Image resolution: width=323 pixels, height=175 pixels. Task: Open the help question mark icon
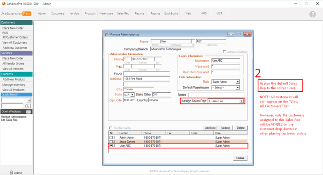[312, 14]
